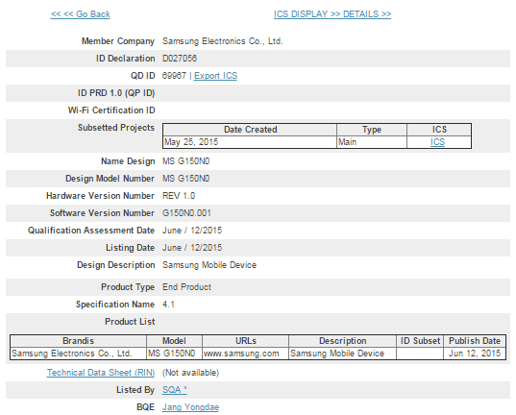The height and width of the screenshot is (415, 516).
Task: Click ID Subset column header
Action: (x=420, y=341)
